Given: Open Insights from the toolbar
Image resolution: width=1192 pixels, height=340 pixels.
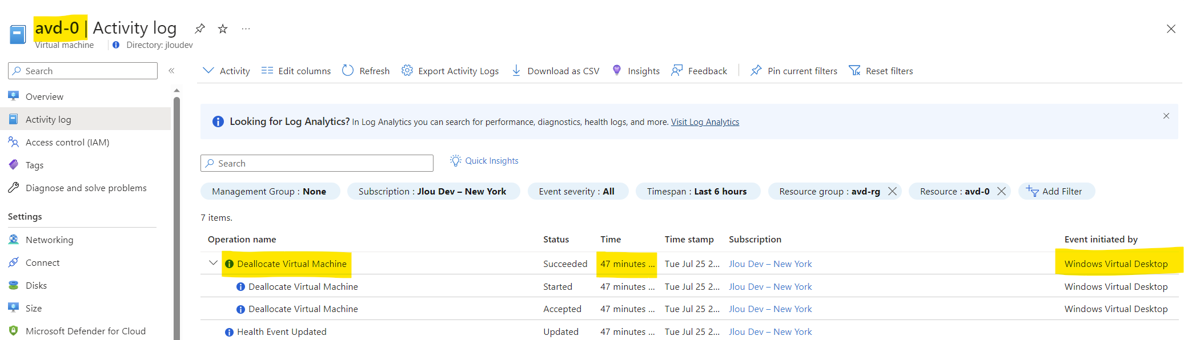Looking at the screenshot, I should (636, 71).
